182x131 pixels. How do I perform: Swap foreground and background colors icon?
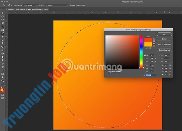pyautogui.click(x=3, y=87)
